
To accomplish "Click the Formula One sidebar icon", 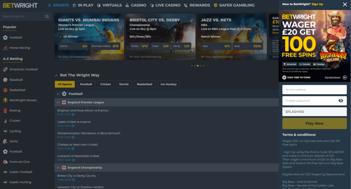I will (x=5, y=162).
